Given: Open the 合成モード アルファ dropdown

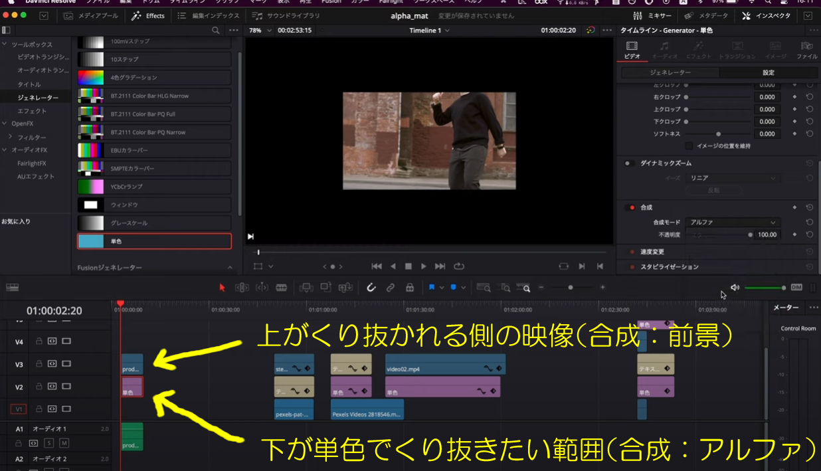Looking at the screenshot, I should [733, 223].
